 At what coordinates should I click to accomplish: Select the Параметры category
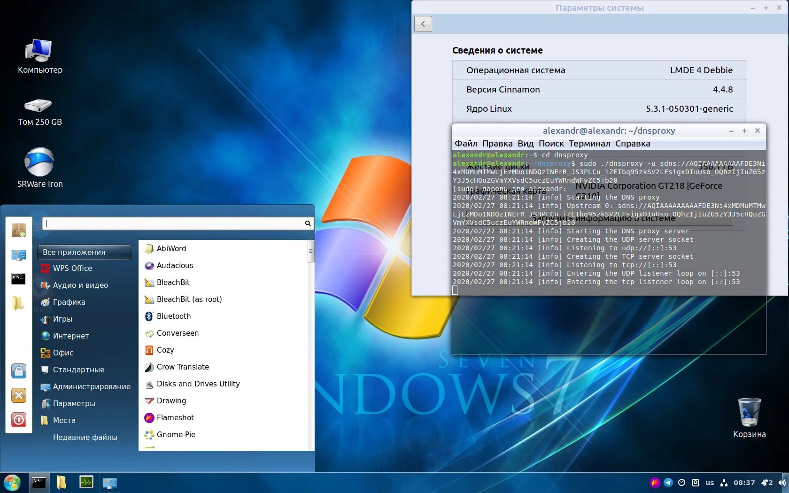point(85,403)
